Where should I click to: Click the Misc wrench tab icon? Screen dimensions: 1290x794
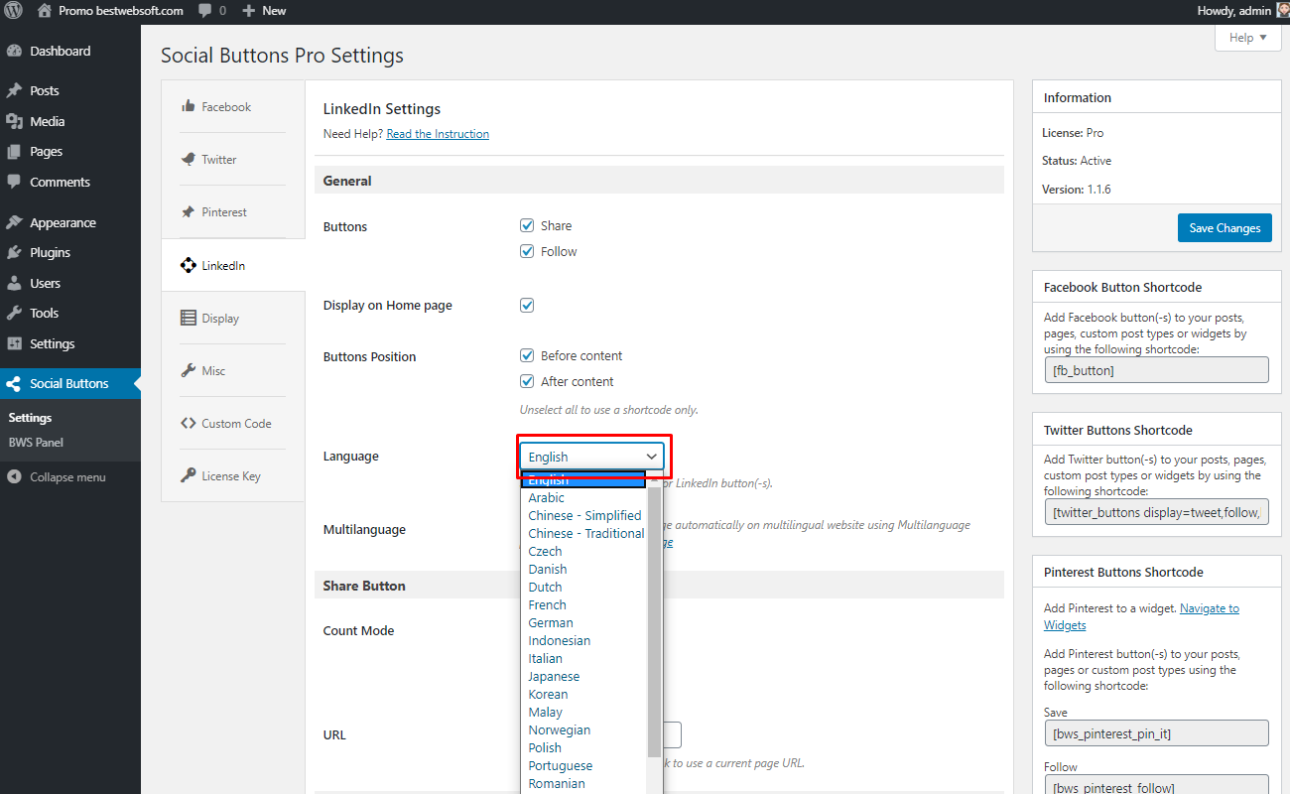188,370
